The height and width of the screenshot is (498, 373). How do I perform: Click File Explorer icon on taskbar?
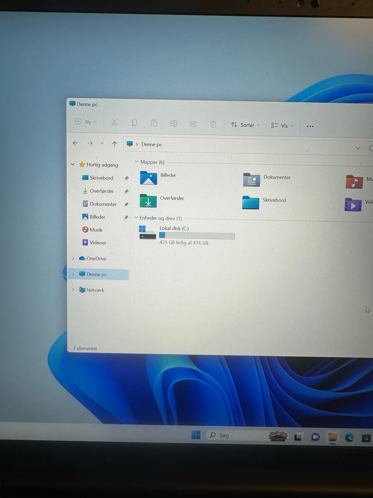pos(332,438)
